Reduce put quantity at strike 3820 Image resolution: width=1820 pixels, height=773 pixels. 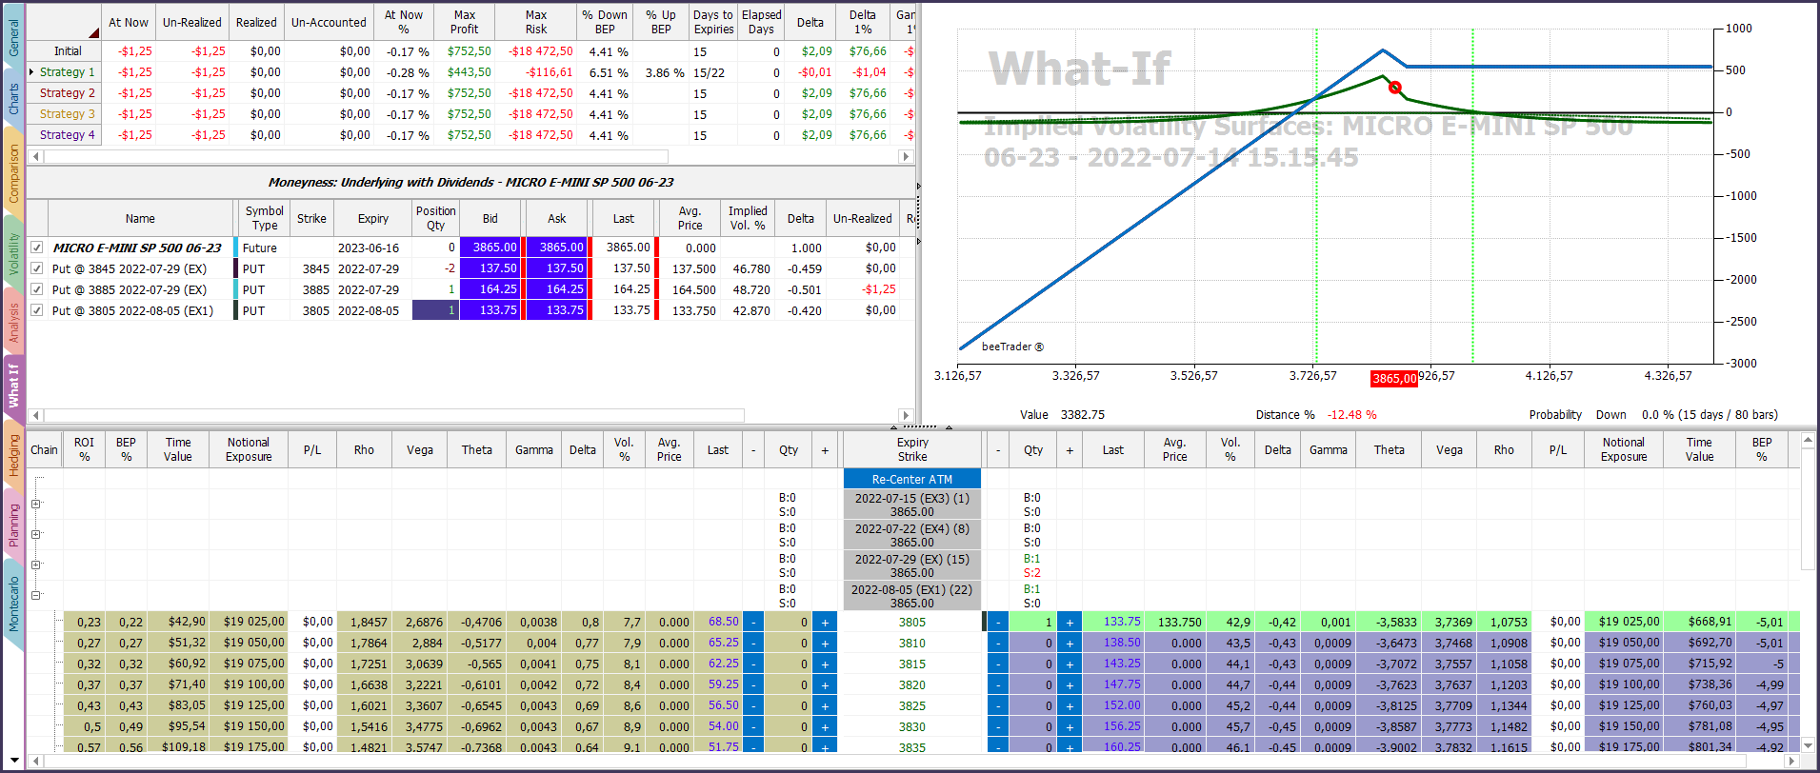[998, 685]
